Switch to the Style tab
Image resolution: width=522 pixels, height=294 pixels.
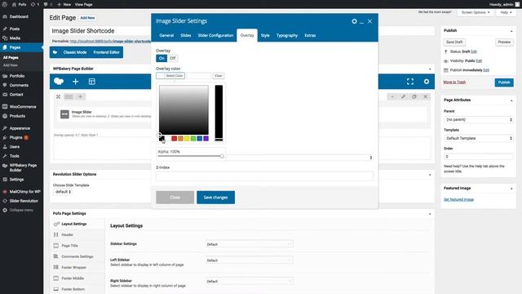click(265, 35)
